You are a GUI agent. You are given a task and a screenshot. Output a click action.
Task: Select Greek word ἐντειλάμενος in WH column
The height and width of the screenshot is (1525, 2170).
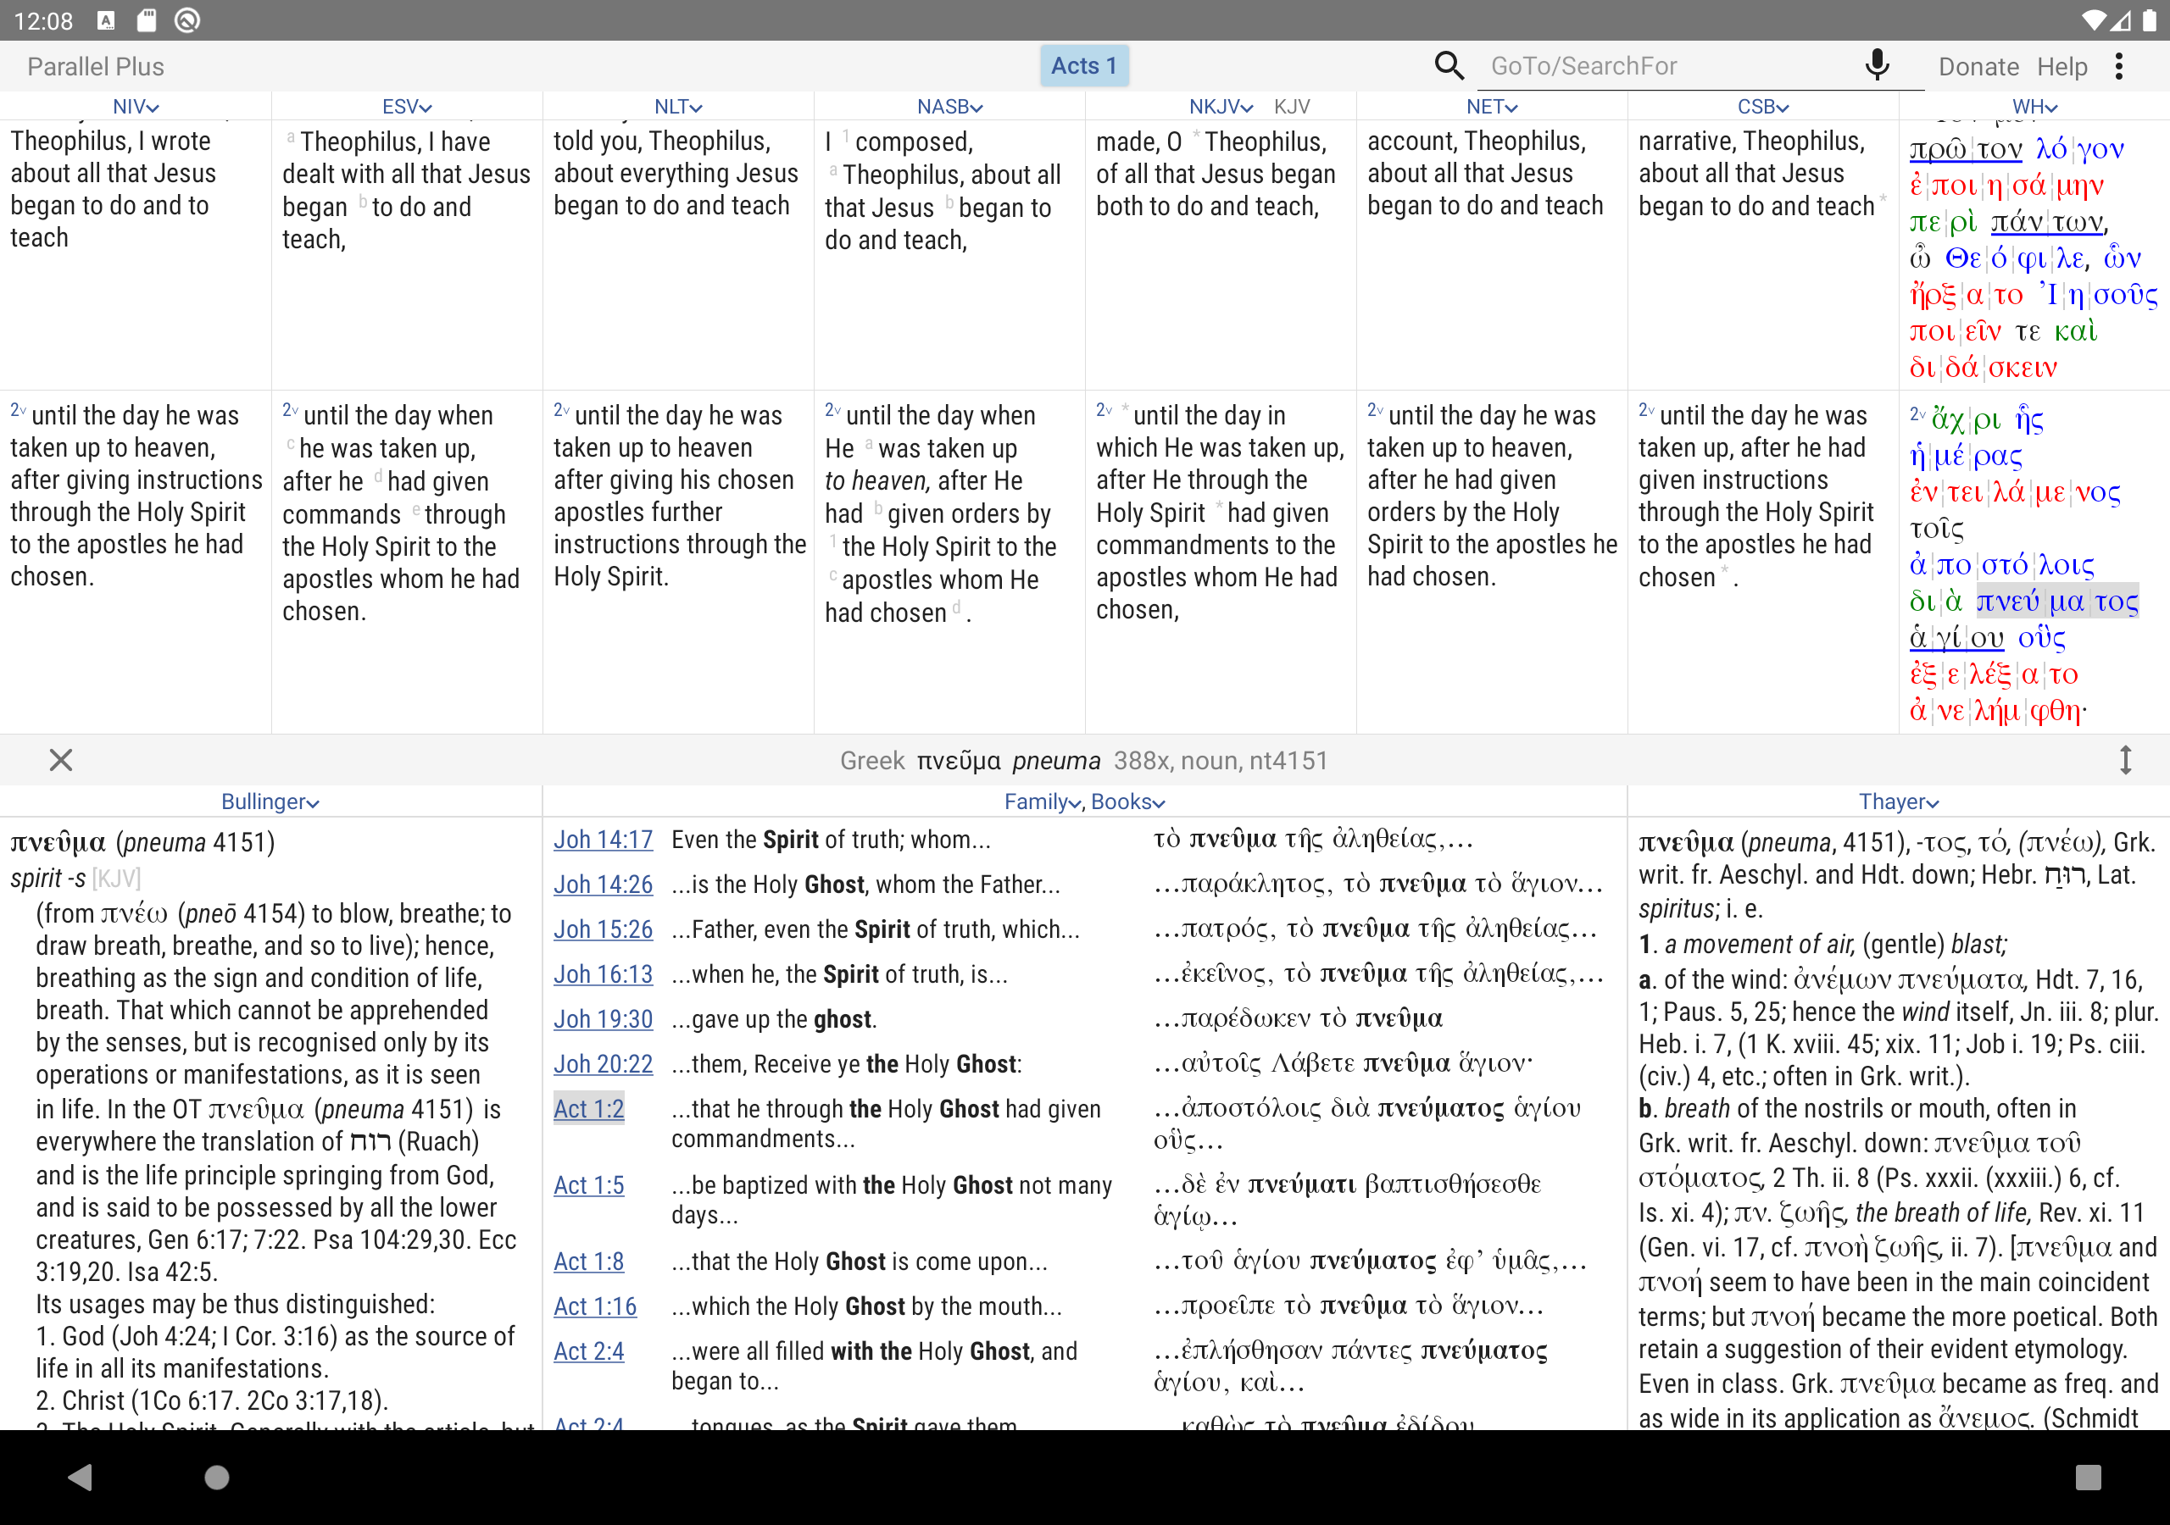pyautogui.click(x=2015, y=492)
